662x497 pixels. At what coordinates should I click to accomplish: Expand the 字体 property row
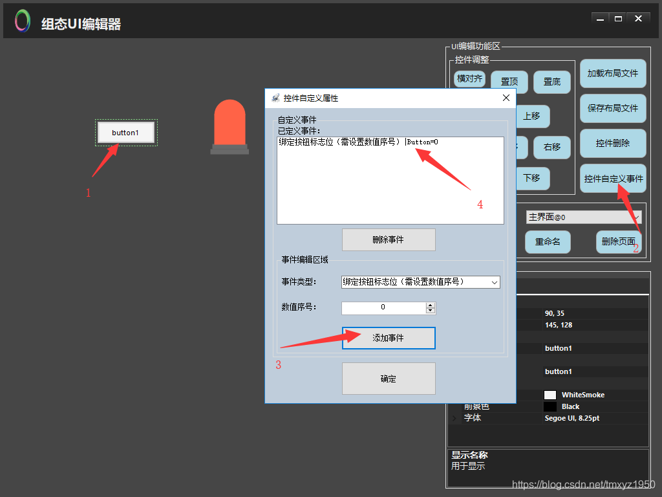click(454, 419)
